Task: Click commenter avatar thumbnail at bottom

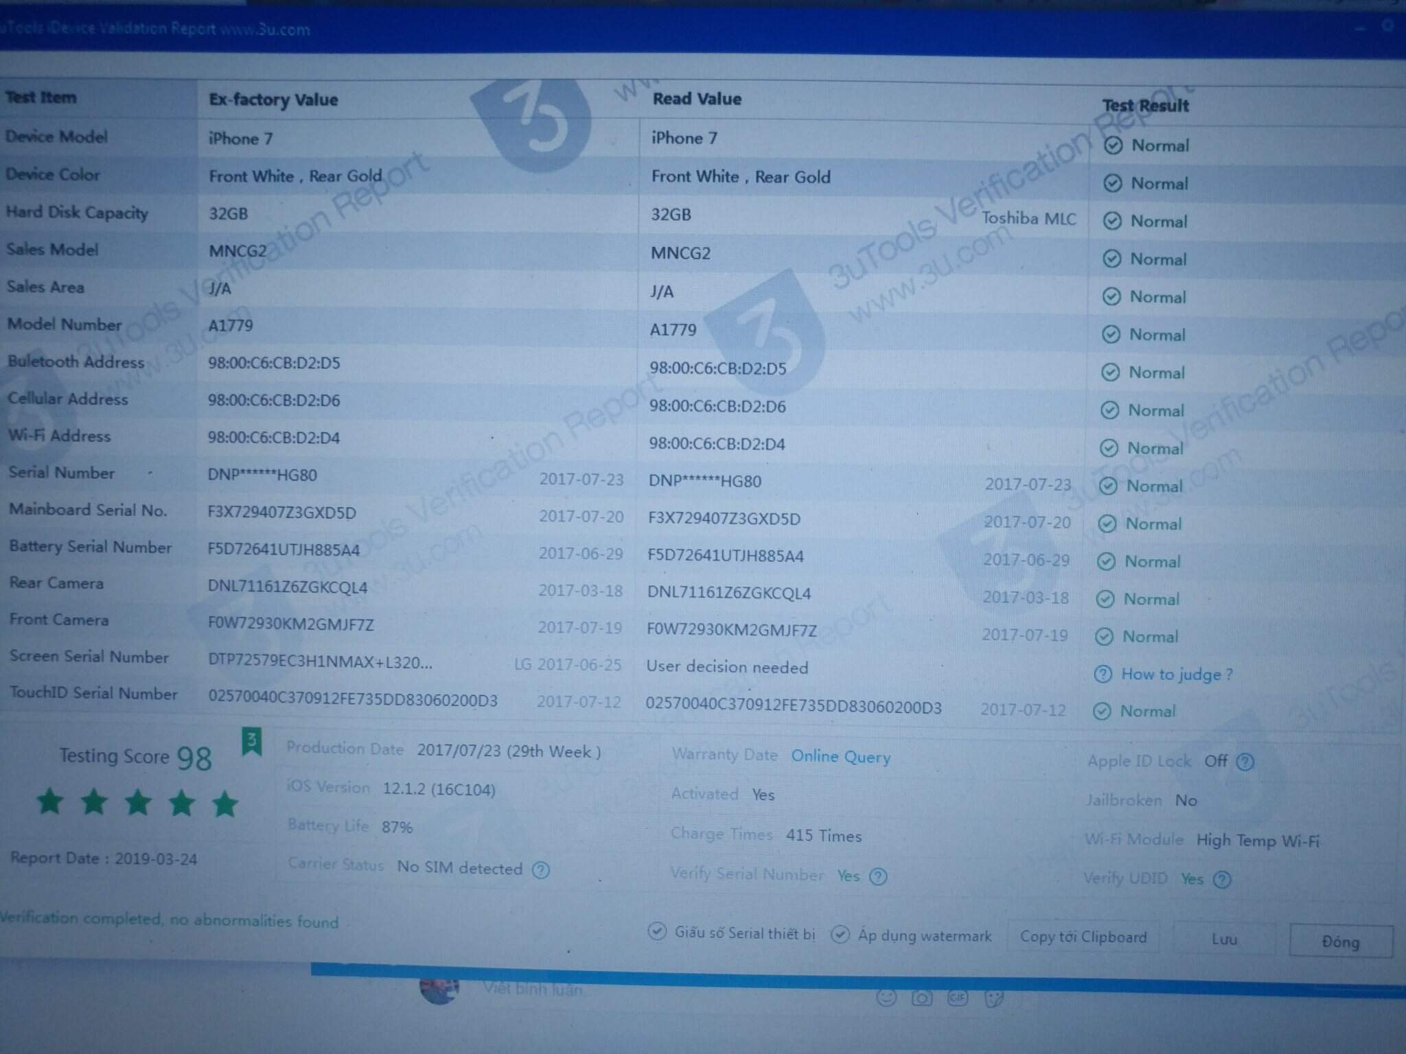Action: tap(439, 992)
